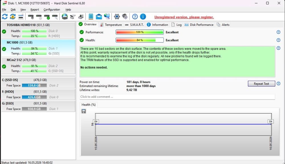Open the File menu

point(4,10)
